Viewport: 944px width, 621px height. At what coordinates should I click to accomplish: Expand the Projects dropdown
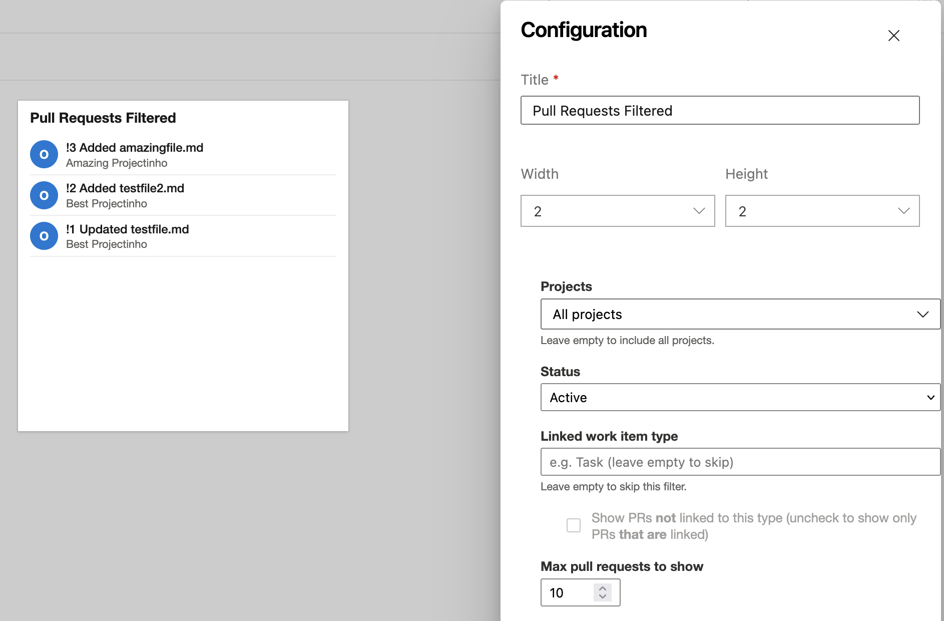740,314
